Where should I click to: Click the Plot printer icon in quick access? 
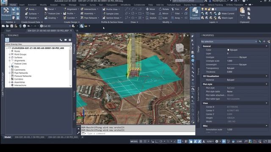point(25,26)
